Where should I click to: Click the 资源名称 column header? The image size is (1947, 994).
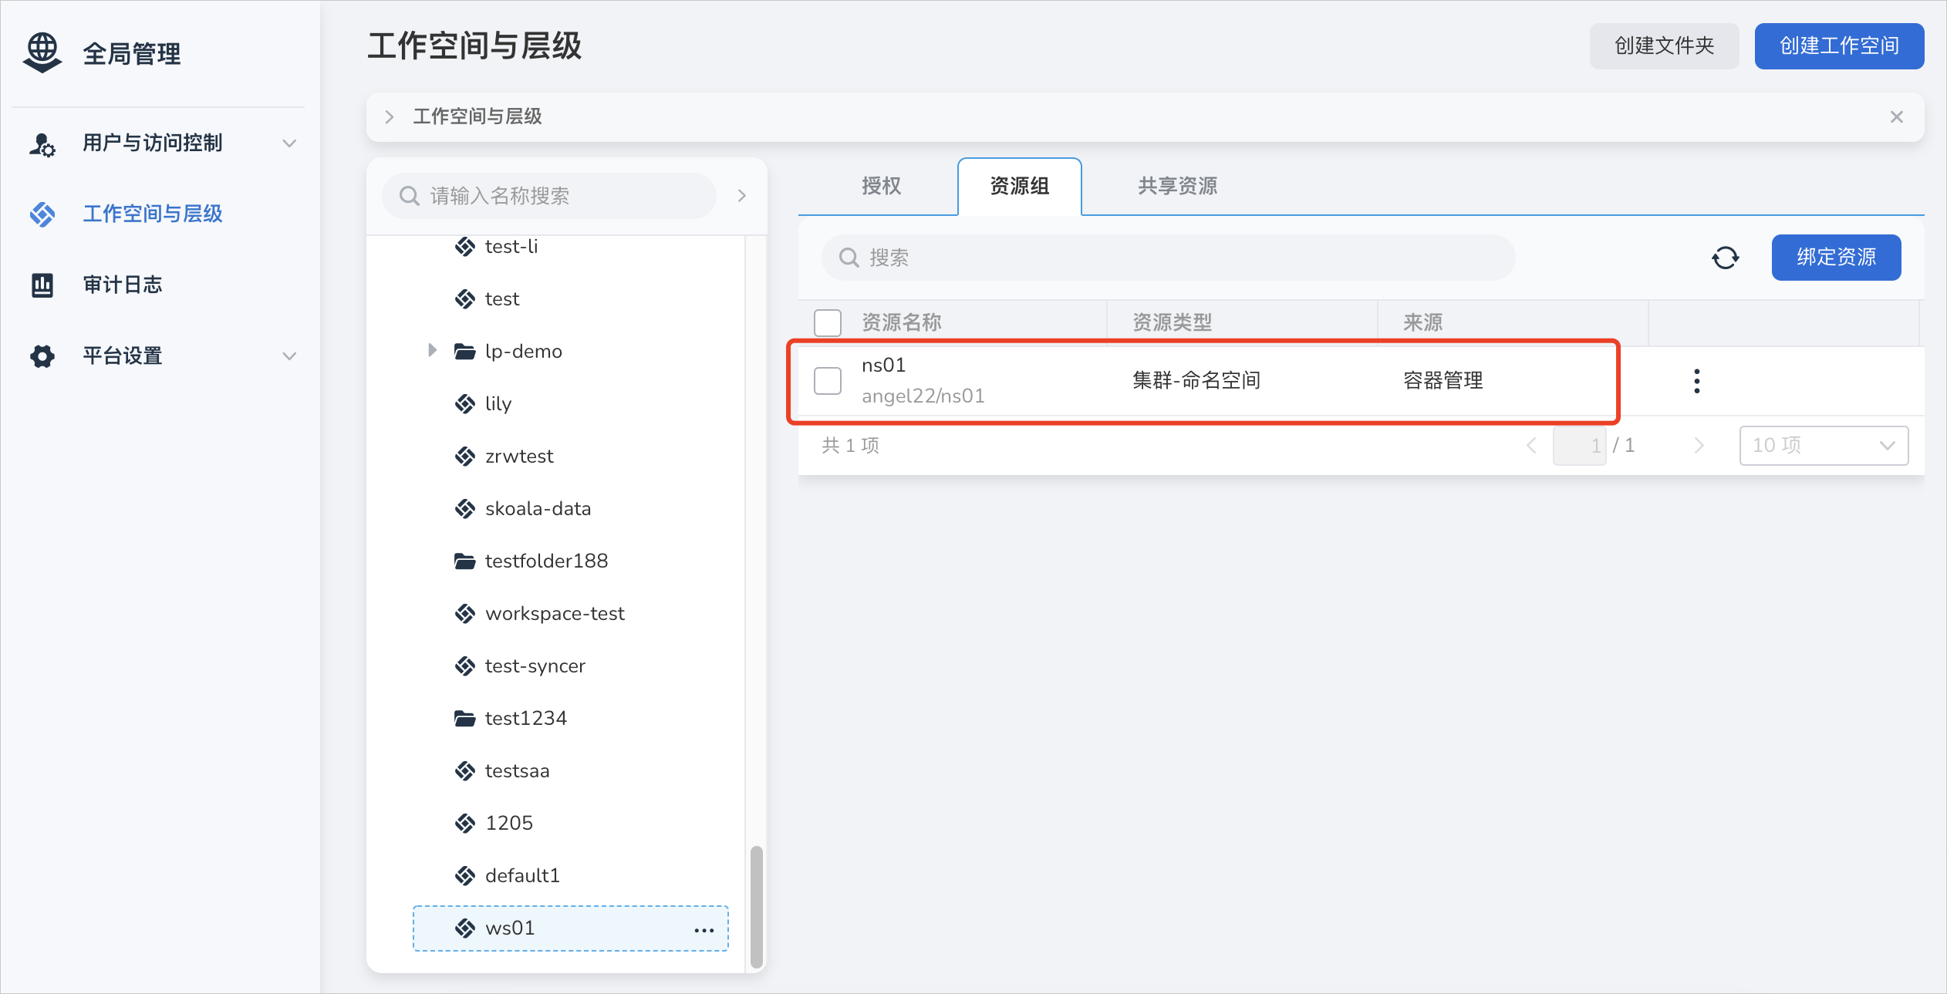[x=901, y=322]
